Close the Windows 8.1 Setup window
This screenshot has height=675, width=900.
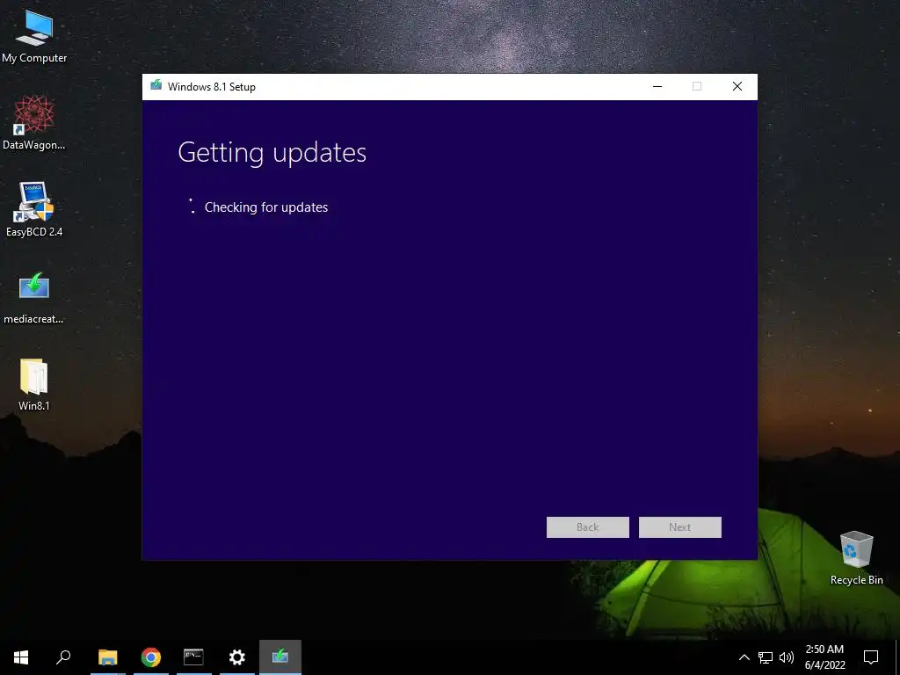pos(737,87)
